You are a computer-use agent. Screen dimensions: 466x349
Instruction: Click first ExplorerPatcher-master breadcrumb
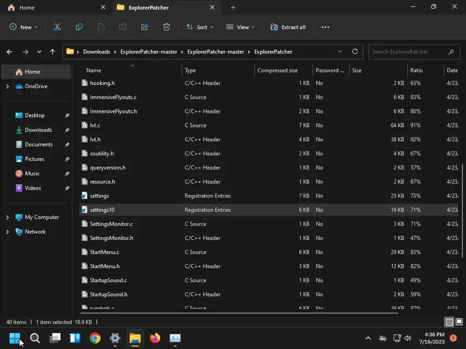tap(149, 52)
